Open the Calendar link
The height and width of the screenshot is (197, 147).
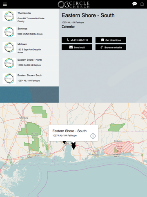pos(68,27)
